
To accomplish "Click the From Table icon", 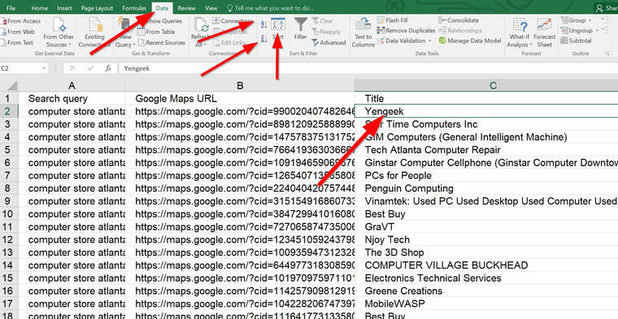I will point(141,32).
